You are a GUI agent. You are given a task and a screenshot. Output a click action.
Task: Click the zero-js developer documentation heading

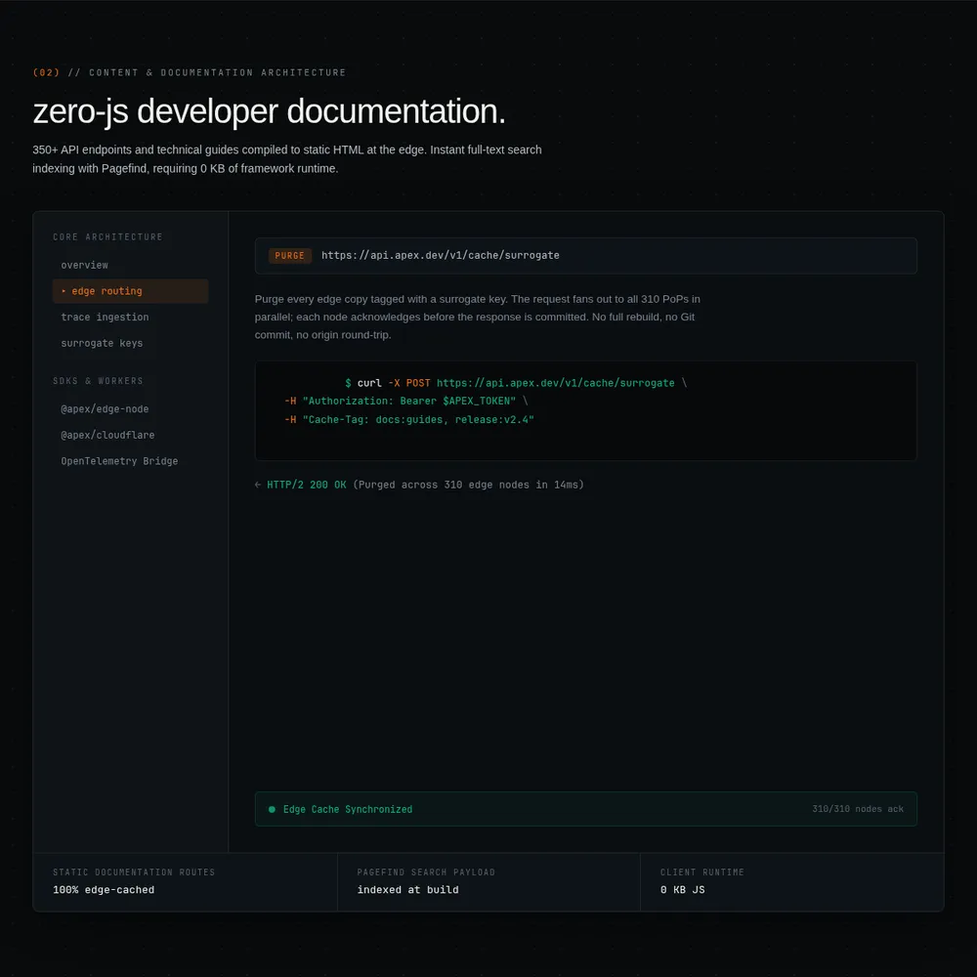click(270, 111)
